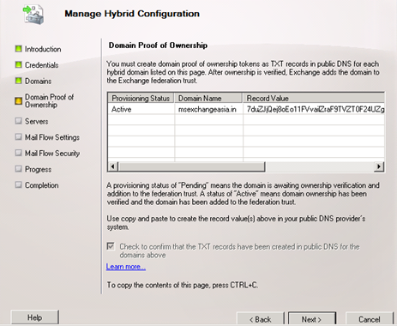The height and width of the screenshot is (326, 397).
Task: Sort by Domain Name column header
Action: tap(208, 98)
